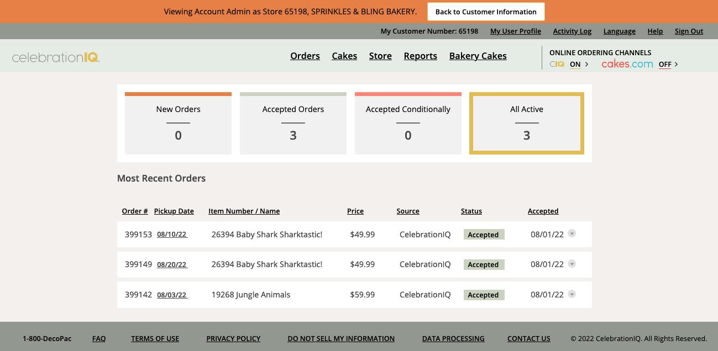Click order number 399142

(x=138, y=295)
